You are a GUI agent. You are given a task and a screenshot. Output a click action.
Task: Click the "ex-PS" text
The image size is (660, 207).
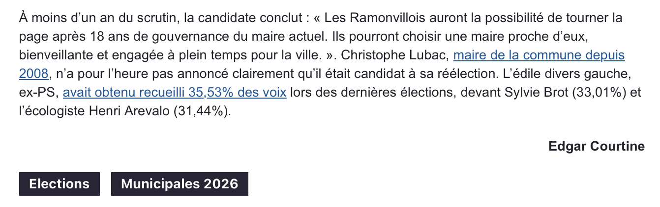point(38,92)
